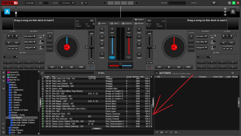Image resolution: width=241 pixels, height=136 pixels.
Task: Click deck A pads option dot
Action: (42, 57)
